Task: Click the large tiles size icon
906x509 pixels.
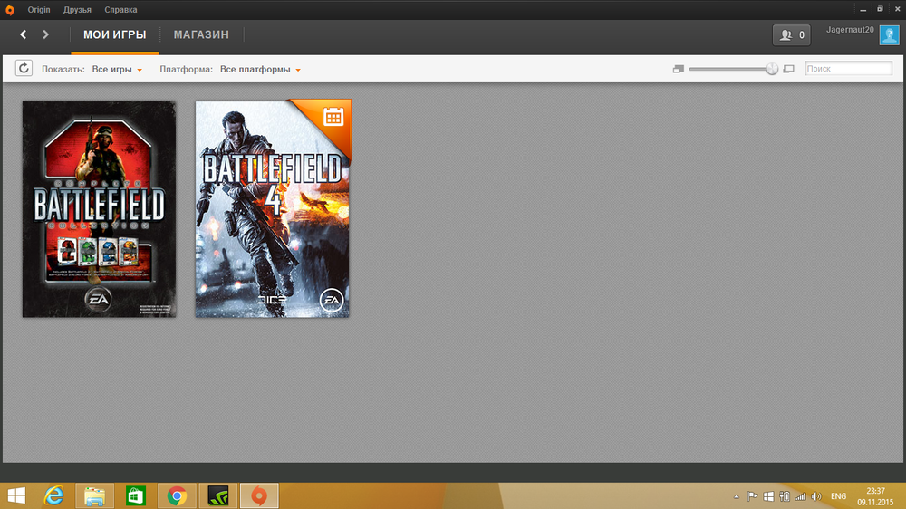Action: click(x=789, y=69)
